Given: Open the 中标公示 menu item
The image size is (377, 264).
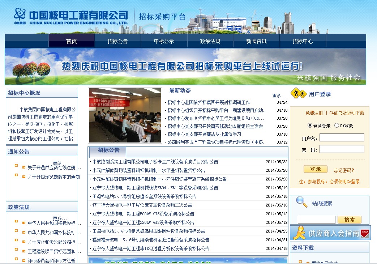Looking at the screenshot, I should pyautogui.click(x=164, y=41).
